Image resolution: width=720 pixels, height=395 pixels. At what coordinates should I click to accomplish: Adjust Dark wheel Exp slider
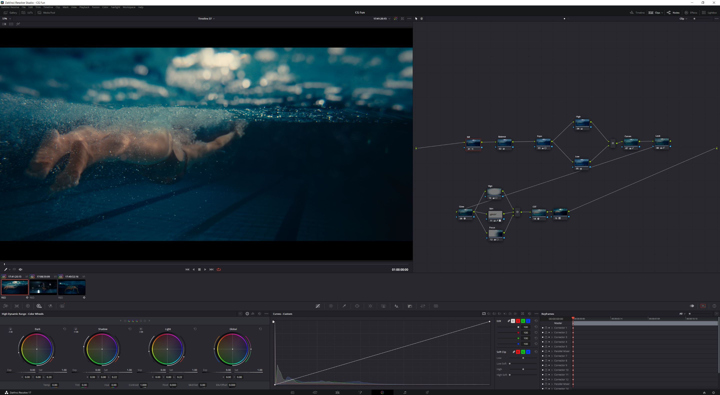pos(21,372)
